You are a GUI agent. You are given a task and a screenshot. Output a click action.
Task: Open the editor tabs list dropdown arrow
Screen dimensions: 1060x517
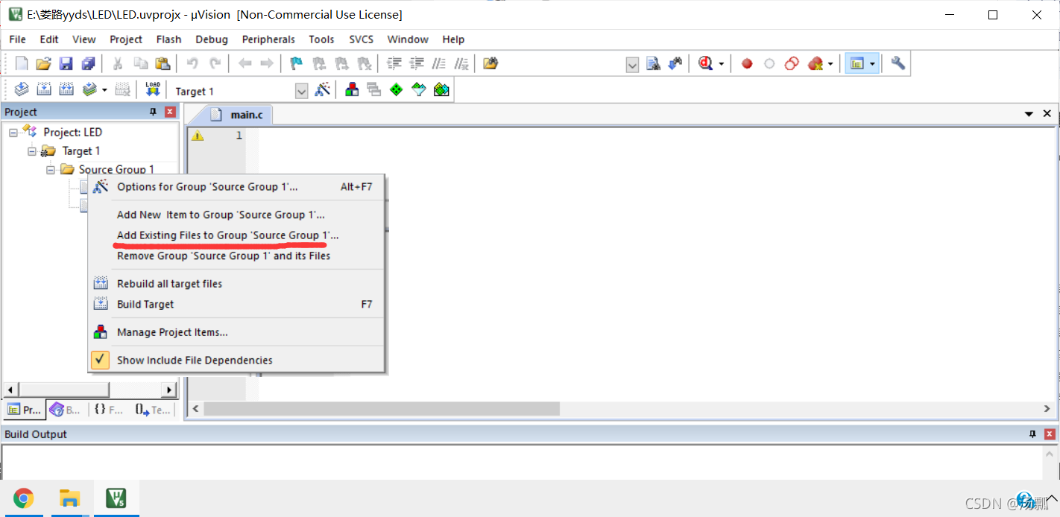click(x=1029, y=114)
